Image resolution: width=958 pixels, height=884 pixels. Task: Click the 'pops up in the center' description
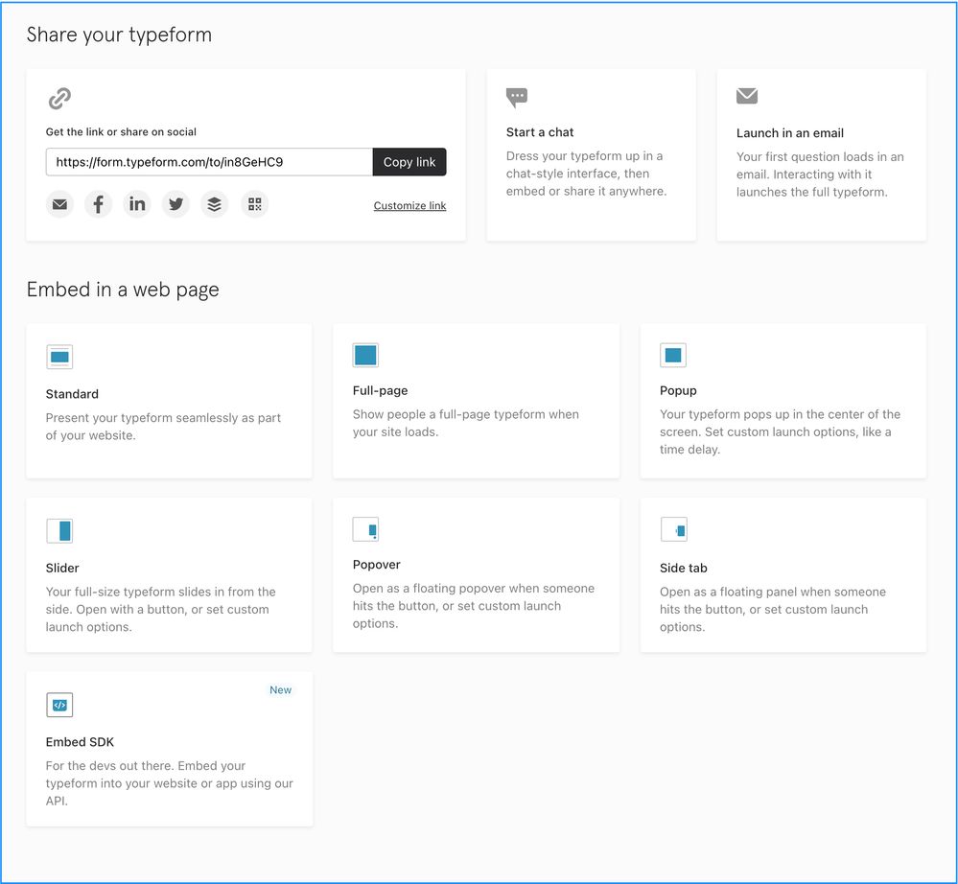pos(780,431)
